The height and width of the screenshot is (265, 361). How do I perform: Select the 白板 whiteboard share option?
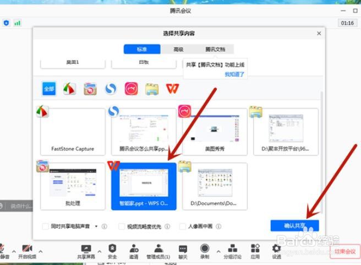coord(144,64)
